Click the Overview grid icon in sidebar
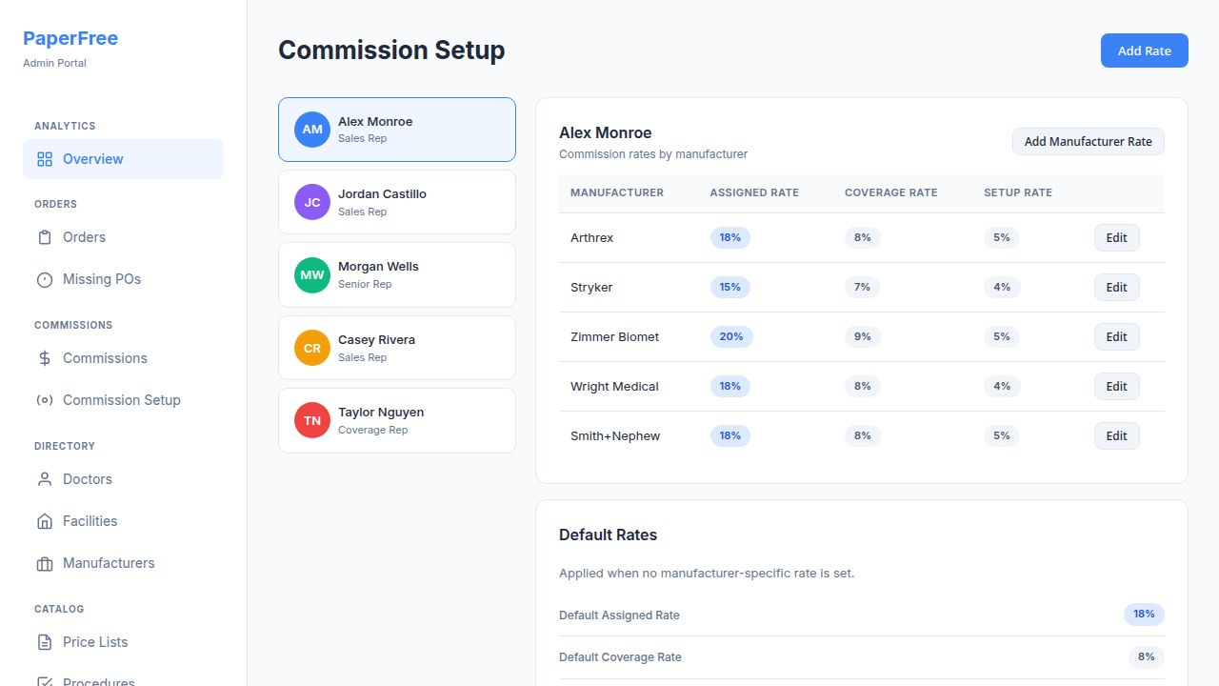This screenshot has width=1219, height=686. click(x=45, y=159)
